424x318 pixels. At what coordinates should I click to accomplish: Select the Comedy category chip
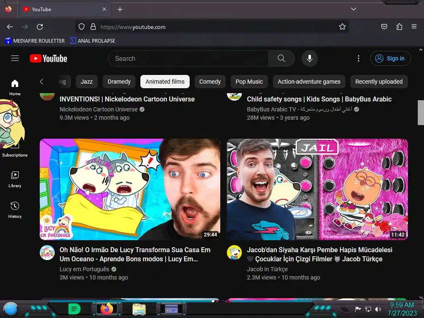pos(210,82)
